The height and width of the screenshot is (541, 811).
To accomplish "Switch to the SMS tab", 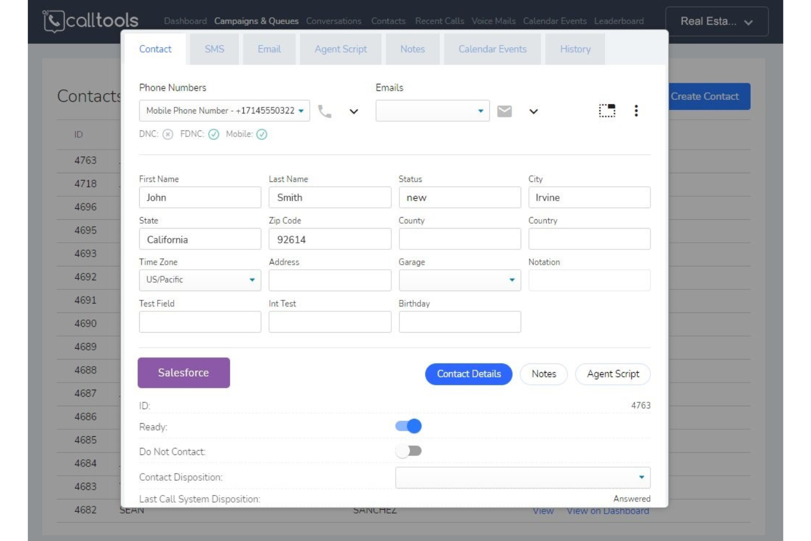I will click(x=214, y=49).
